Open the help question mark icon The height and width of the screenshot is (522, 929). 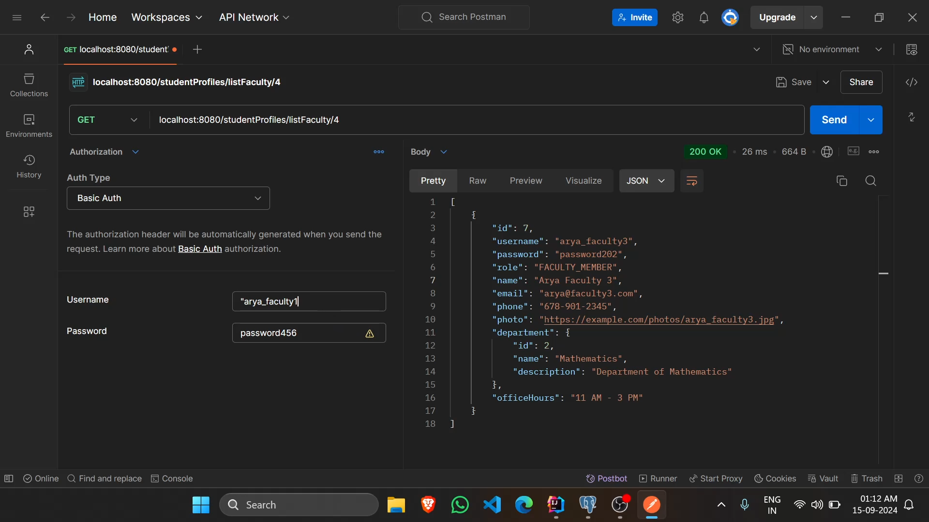[919, 478]
